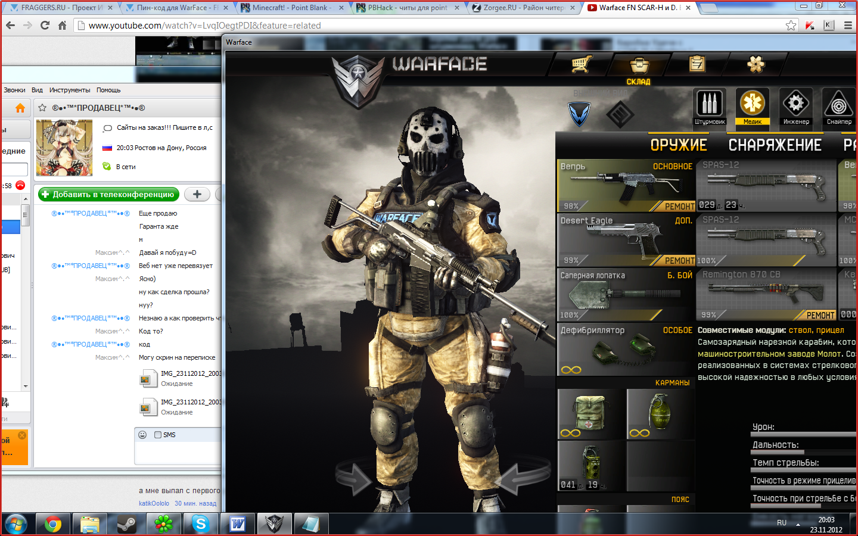Screen dimensions: 858x536
Task: Click the down arrow of Skype contact list scrollbar
Action: (25, 386)
